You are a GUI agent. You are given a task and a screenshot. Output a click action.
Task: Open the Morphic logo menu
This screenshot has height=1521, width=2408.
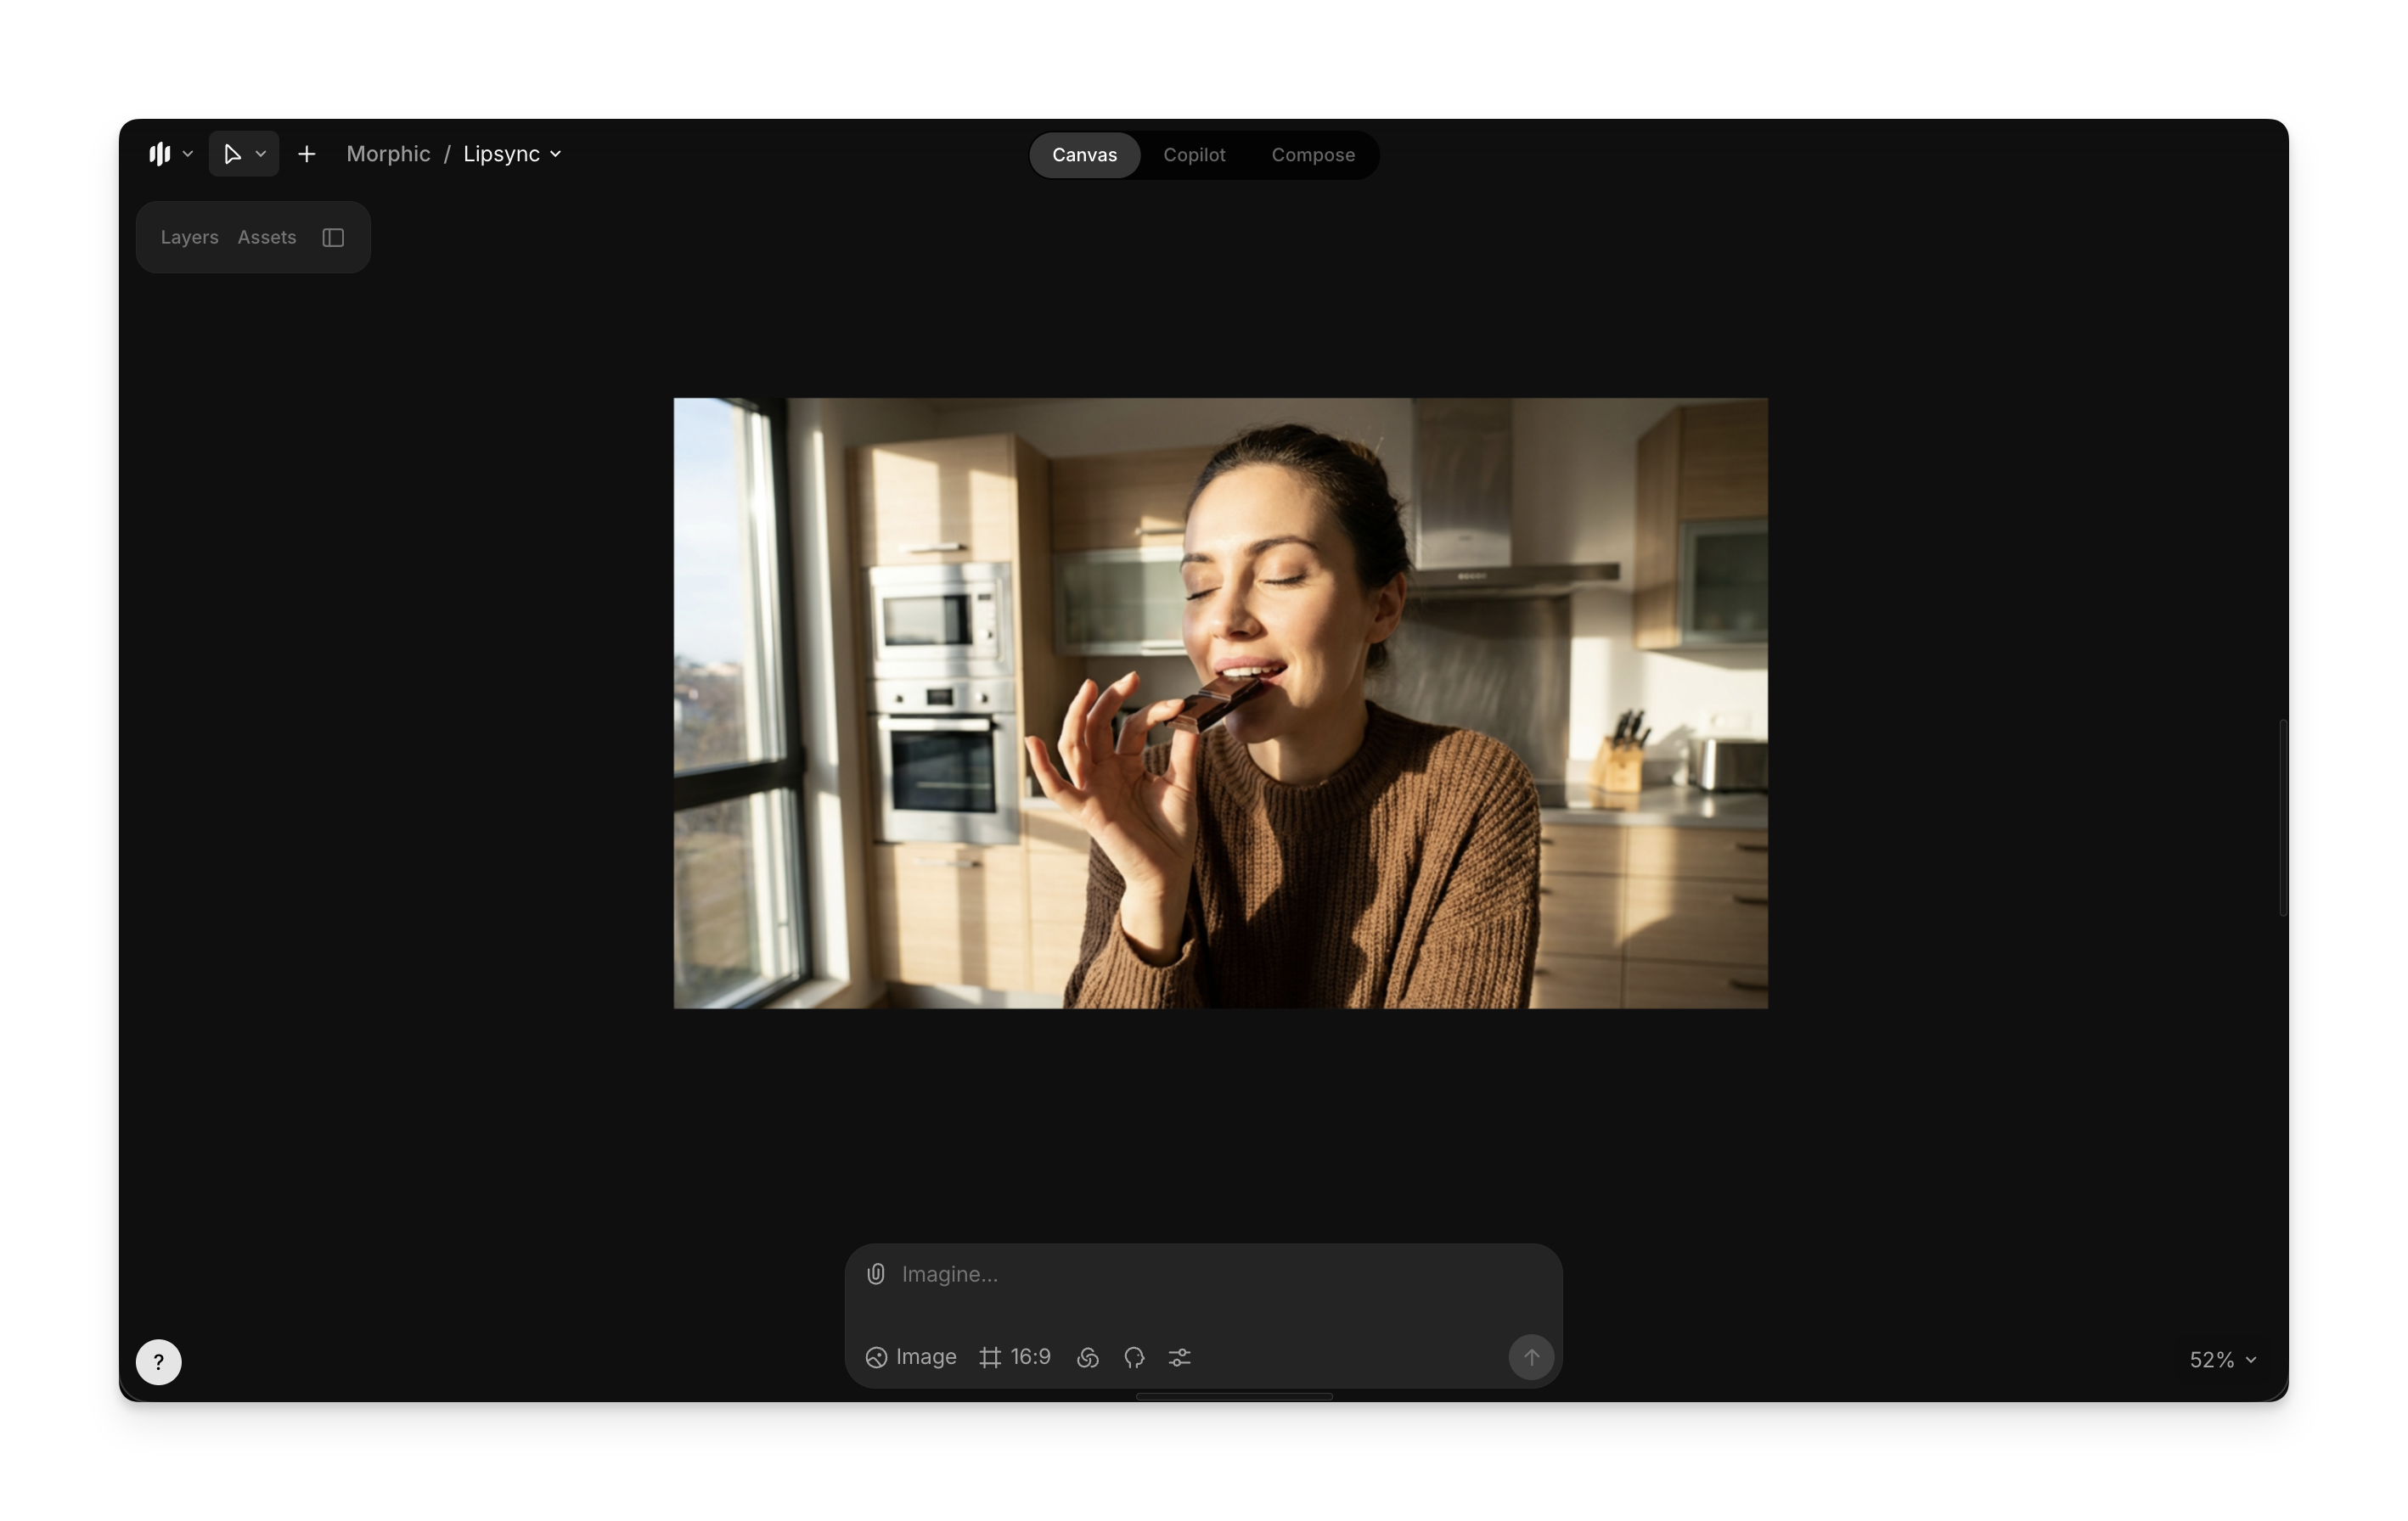[x=160, y=154]
